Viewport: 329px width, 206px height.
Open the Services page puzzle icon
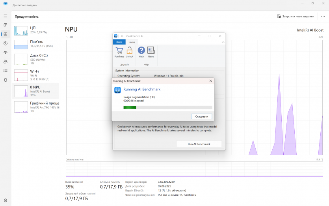(6, 80)
